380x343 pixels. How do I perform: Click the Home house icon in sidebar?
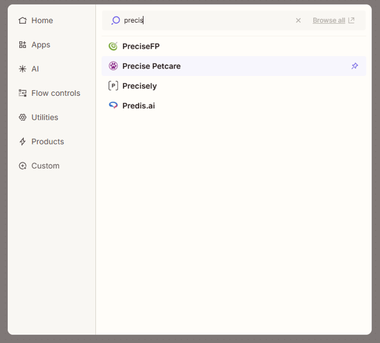click(23, 20)
